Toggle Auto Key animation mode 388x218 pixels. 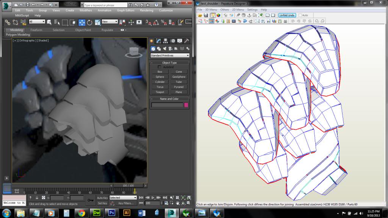(x=102, y=198)
